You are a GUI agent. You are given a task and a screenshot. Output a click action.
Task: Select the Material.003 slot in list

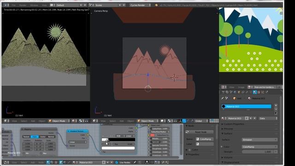click(x=246, y=107)
